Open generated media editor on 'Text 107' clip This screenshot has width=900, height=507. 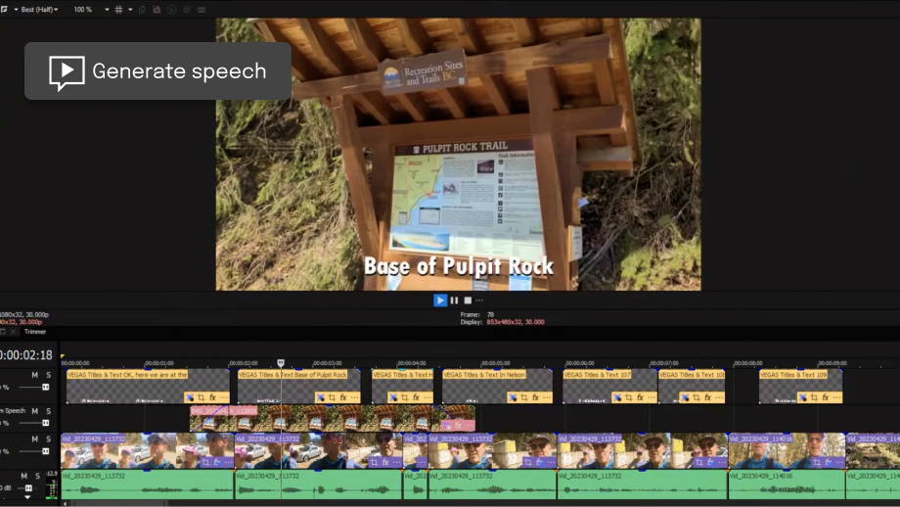pos(617,397)
